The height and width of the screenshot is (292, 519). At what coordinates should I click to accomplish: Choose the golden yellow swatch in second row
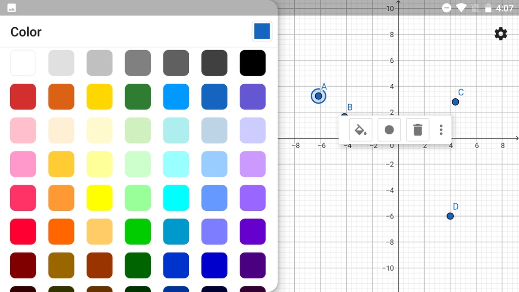[x=99, y=97]
